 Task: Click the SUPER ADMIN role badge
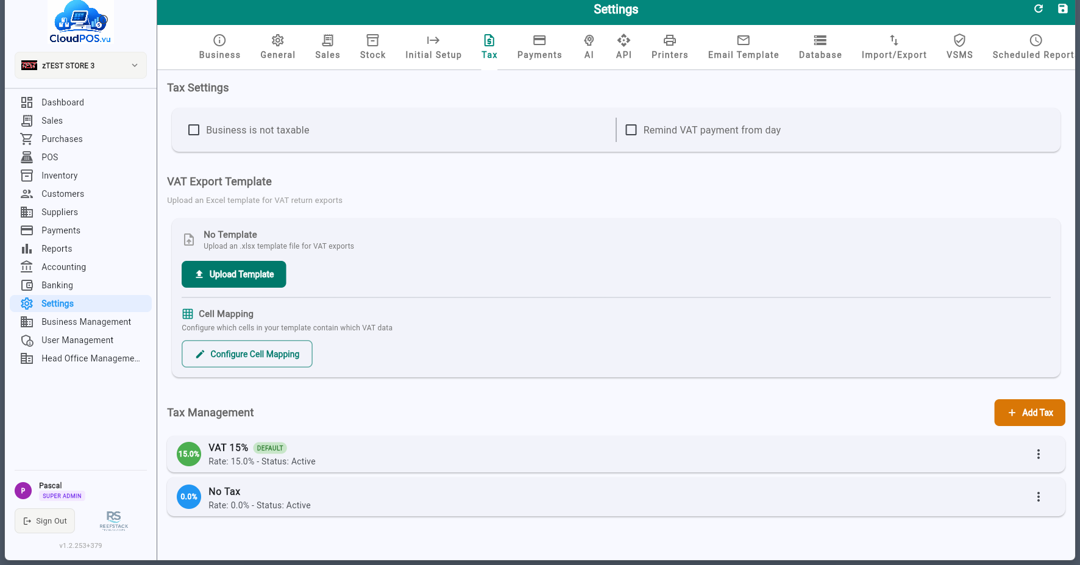click(62, 496)
